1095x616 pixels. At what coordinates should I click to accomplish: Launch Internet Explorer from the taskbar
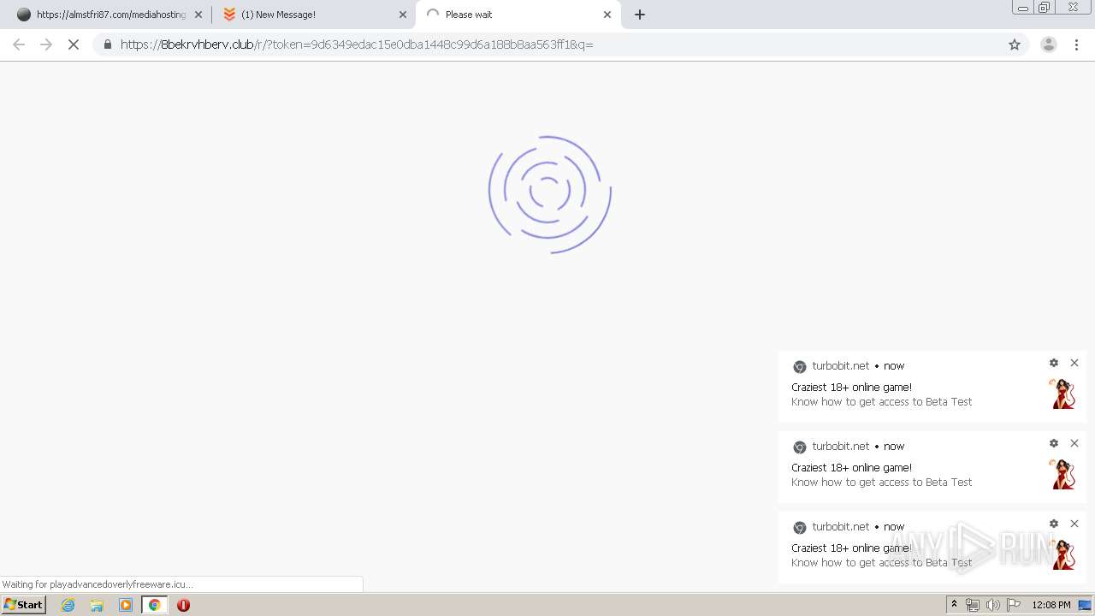tap(68, 605)
